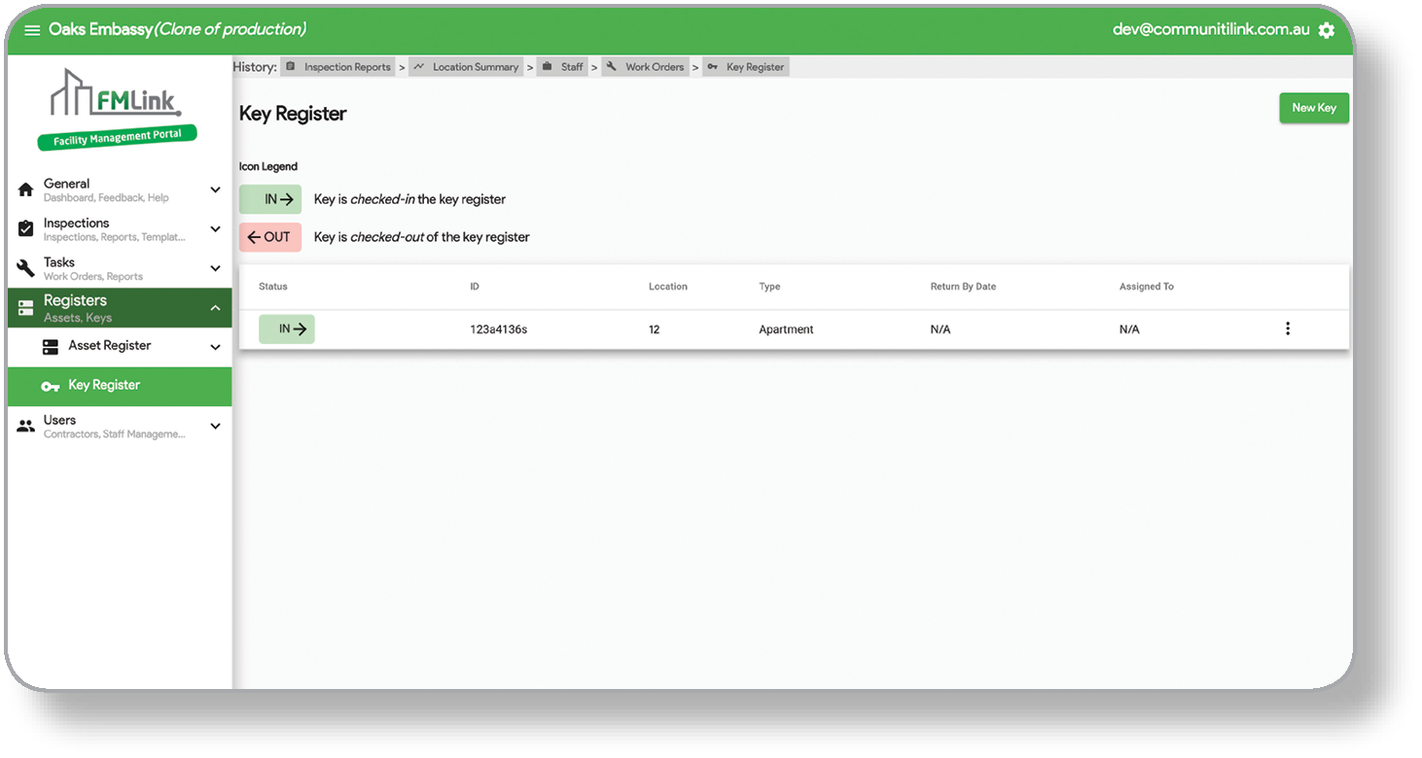Collapse the Registers menu chevron
Viewport: 1422px width, 758px height.
pyautogui.click(x=215, y=308)
